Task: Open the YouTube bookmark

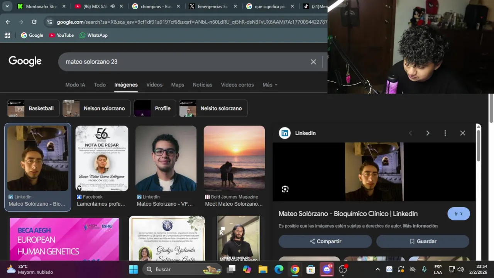Action: tap(61, 35)
